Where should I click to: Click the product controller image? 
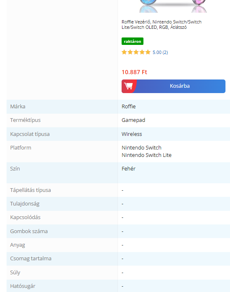click(173, 6)
